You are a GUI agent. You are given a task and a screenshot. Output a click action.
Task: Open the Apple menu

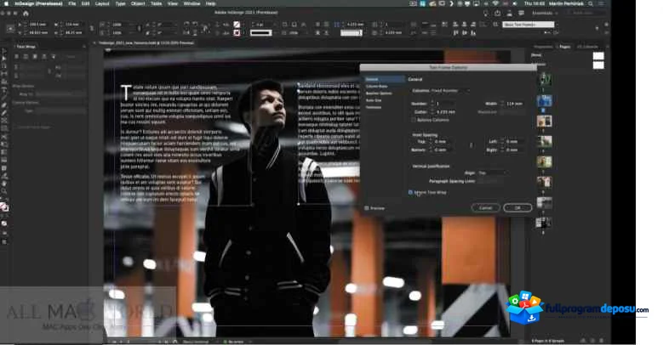click(6, 3)
